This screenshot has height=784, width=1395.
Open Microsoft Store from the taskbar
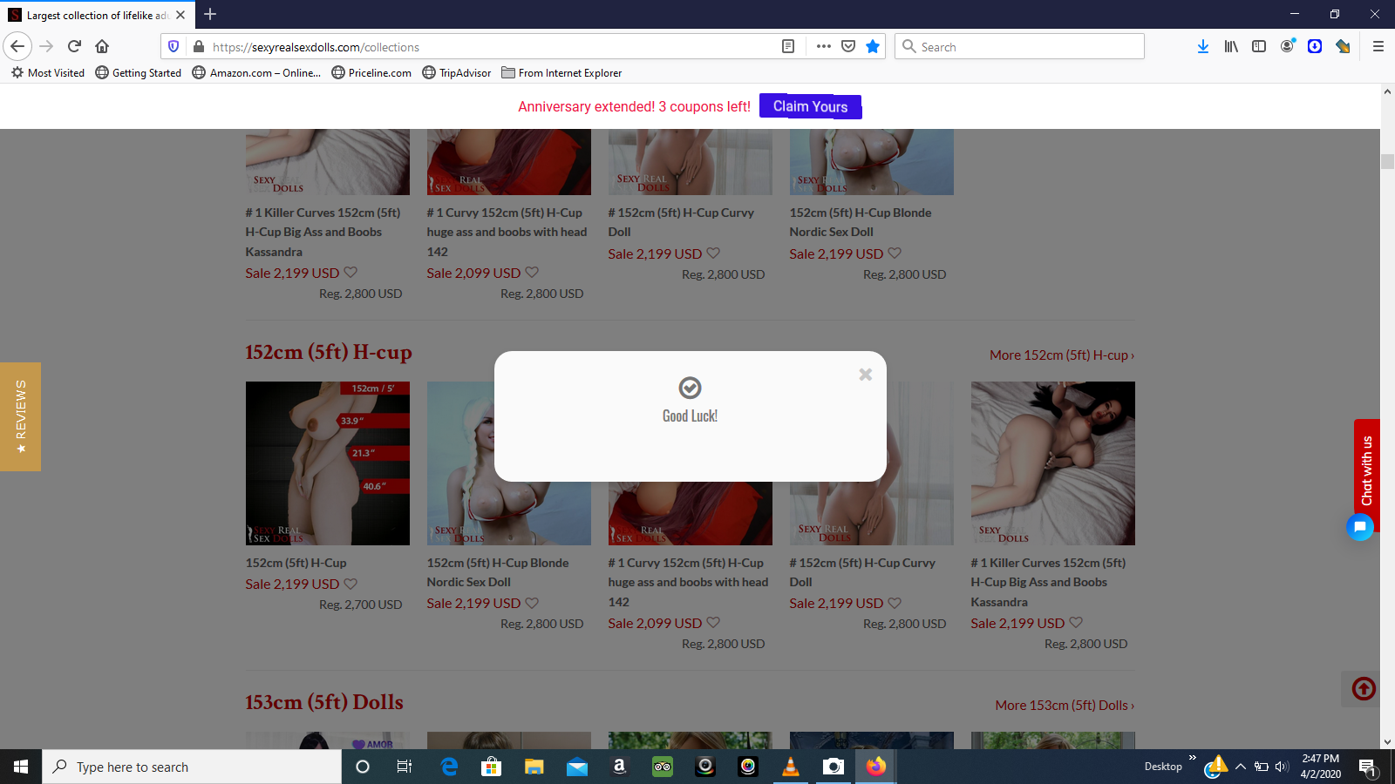[492, 767]
